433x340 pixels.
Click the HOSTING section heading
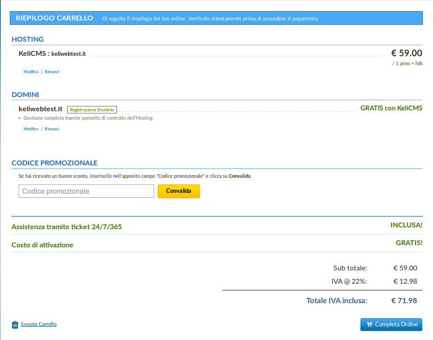(27, 39)
